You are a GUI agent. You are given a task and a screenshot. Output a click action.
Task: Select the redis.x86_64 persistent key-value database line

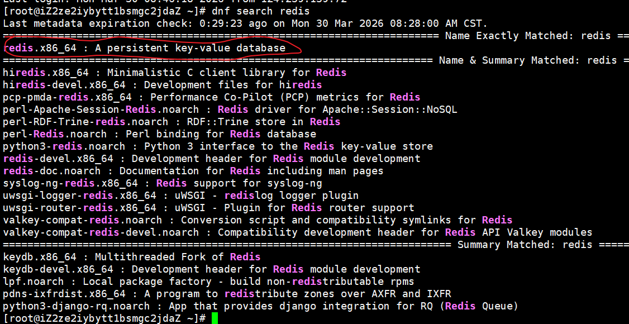[x=144, y=48]
